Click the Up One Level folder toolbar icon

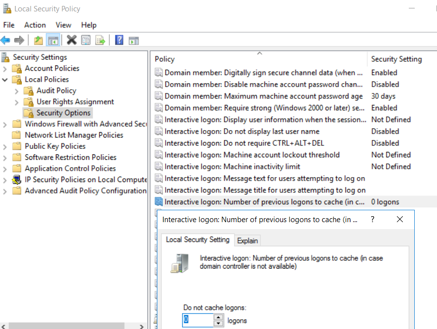click(38, 40)
